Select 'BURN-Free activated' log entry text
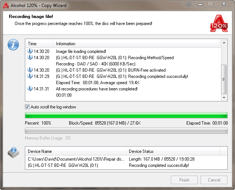The width and height of the screenshot is (235, 190). [111, 70]
